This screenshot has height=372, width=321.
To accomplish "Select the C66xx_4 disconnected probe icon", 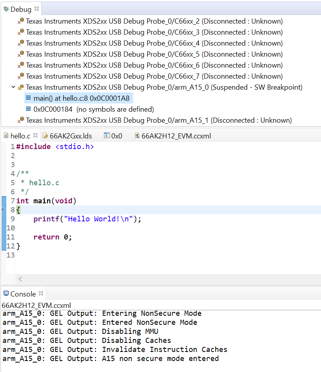I will tap(20, 43).
